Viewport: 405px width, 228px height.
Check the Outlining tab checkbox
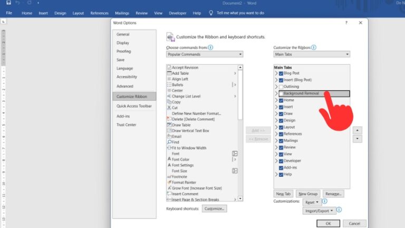point(281,87)
